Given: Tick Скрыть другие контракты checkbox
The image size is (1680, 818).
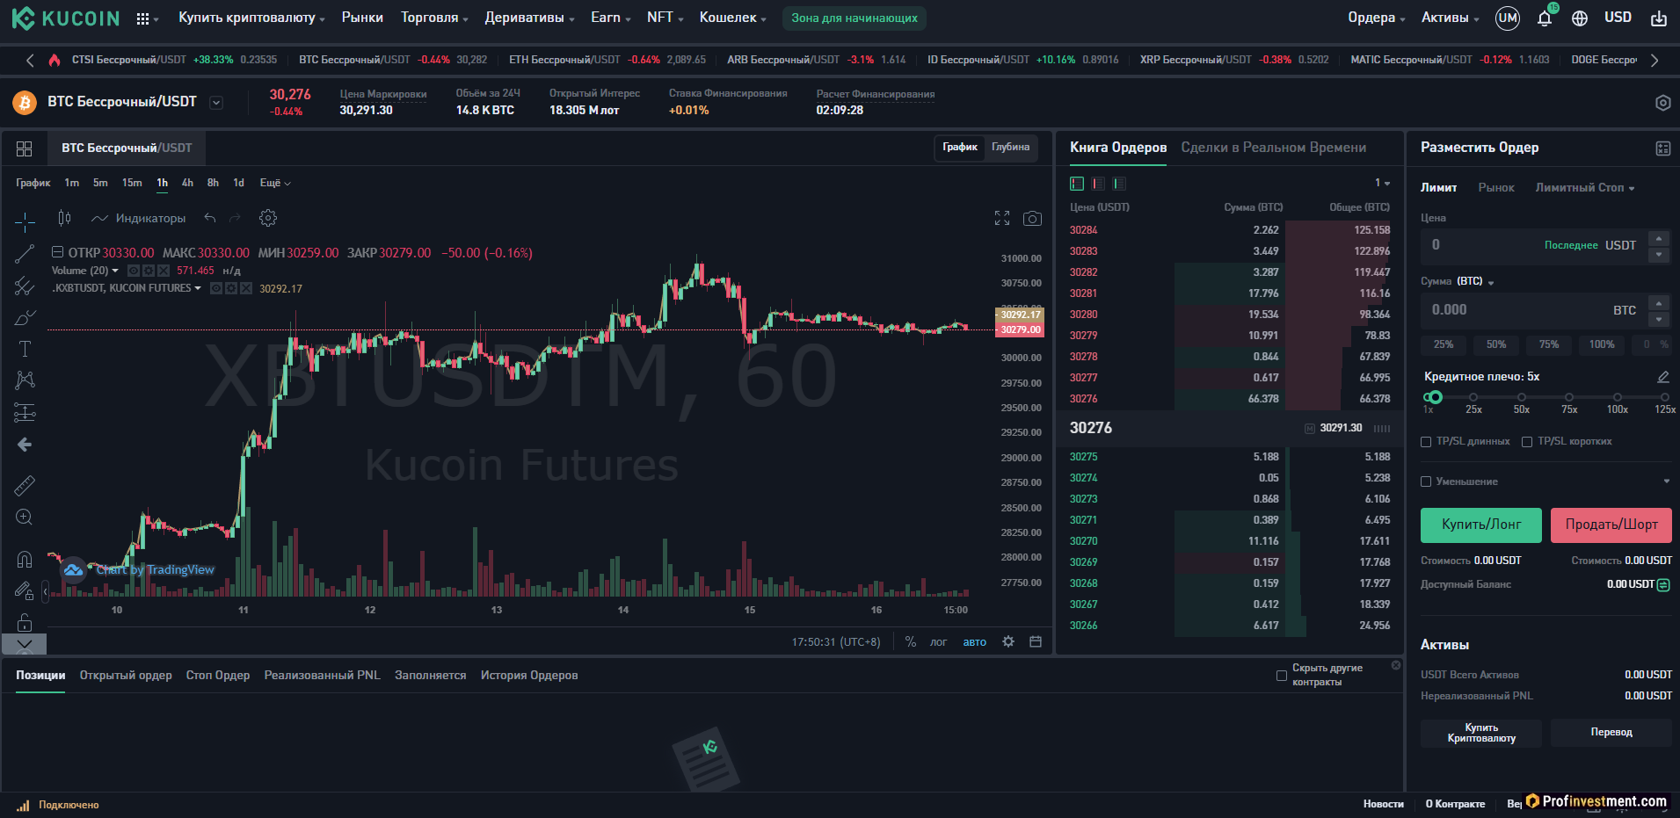Looking at the screenshot, I should click(x=1282, y=676).
